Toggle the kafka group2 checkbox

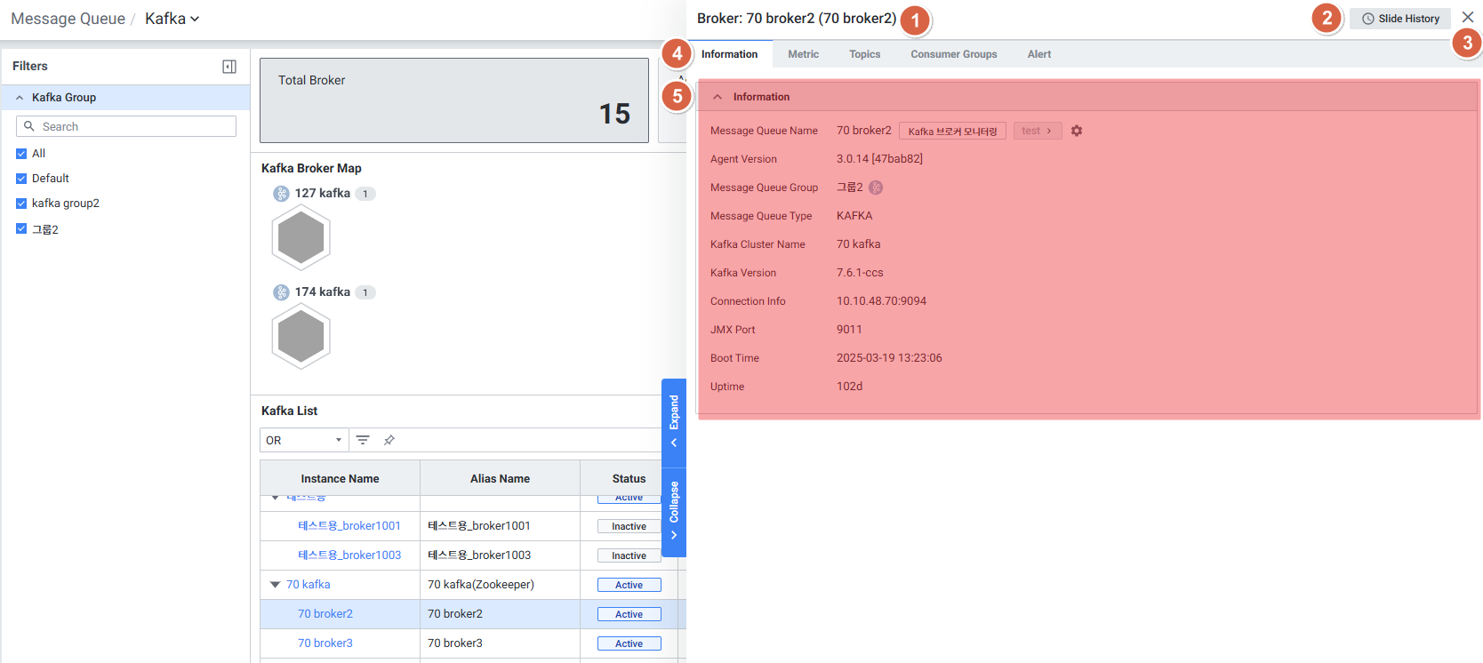click(x=21, y=204)
